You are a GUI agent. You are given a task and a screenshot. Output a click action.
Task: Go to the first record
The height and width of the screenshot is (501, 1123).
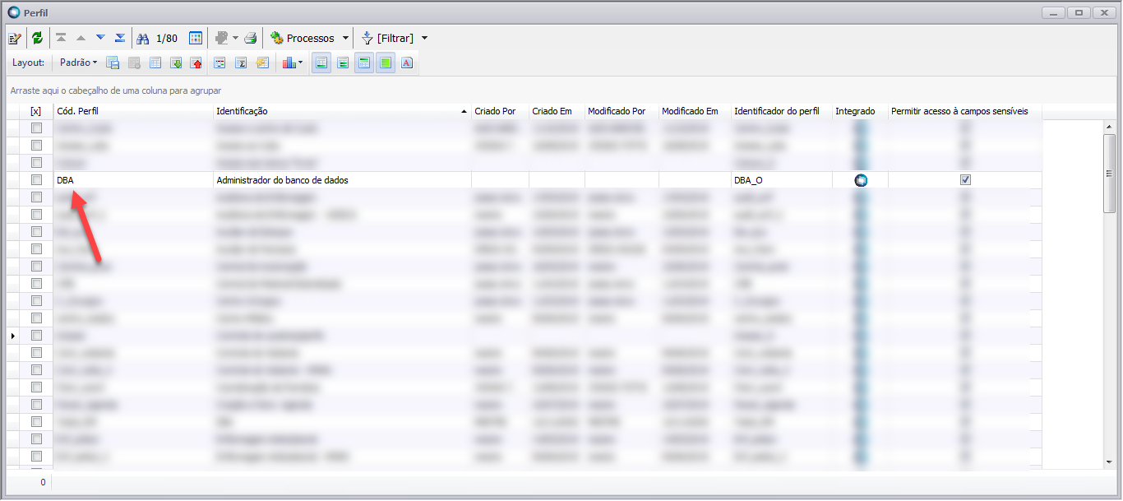(62, 38)
